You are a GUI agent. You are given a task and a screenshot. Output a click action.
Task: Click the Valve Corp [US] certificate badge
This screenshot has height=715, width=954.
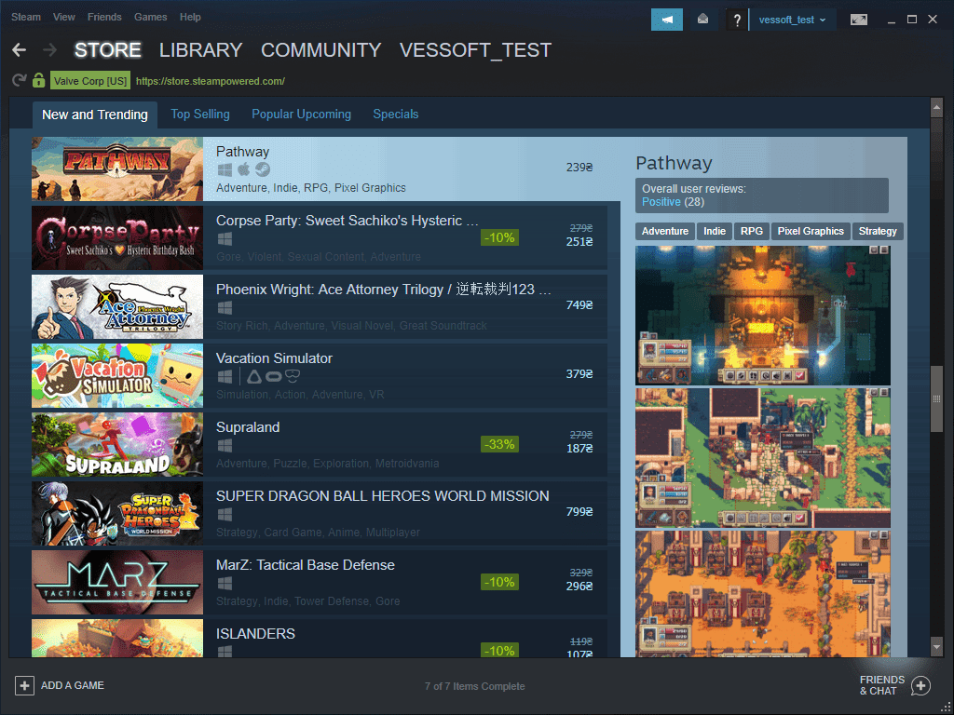pyautogui.click(x=90, y=81)
